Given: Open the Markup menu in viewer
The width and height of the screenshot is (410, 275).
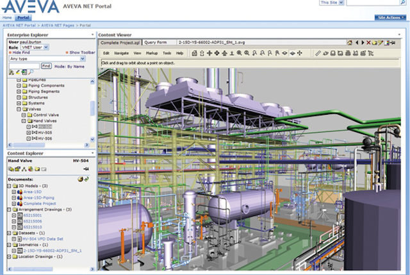Looking at the screenshot, I should 152,53.
